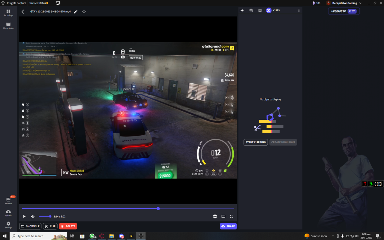Adjust the volume slider

click(x=45, y=216)
